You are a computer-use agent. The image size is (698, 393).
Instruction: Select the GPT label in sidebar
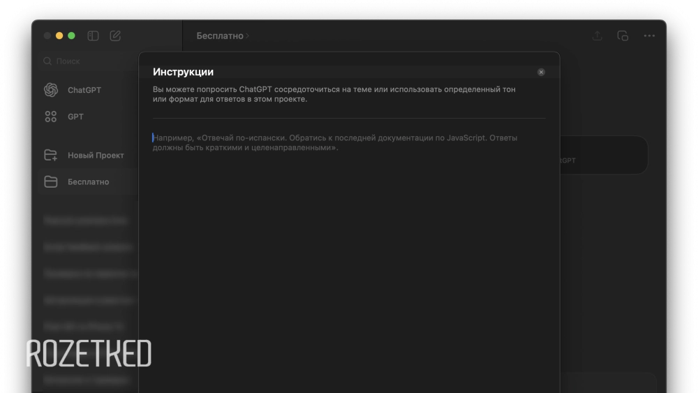tap(75, 117)
